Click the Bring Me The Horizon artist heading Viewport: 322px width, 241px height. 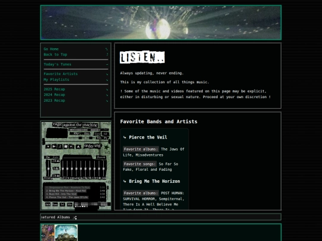[154, 181]
